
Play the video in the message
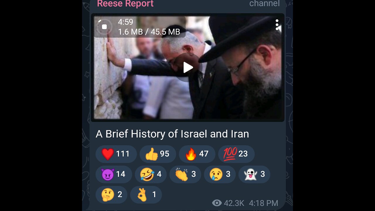[188, 67]
